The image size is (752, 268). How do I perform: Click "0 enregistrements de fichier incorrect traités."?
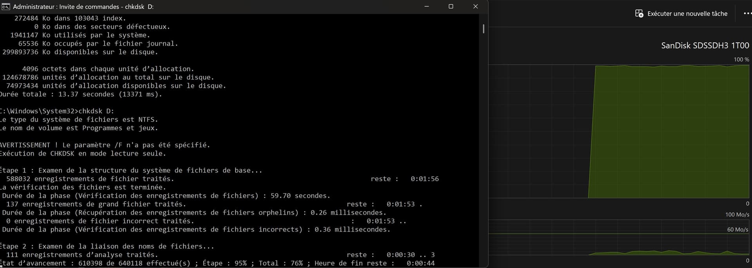tap(100, 221)
